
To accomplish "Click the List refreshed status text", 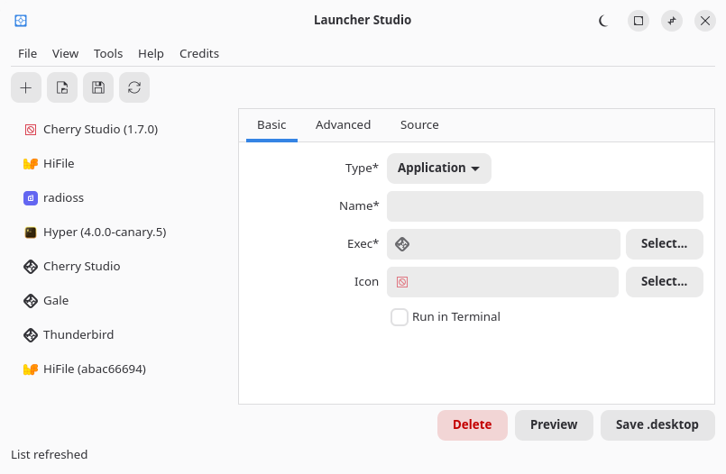I will click(x=49, y=454).
